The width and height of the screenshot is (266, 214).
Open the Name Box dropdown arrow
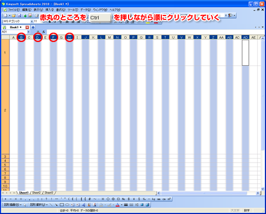28,32
